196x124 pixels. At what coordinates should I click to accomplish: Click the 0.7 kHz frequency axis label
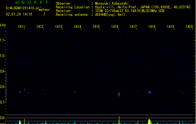click(x=2, y=102)
